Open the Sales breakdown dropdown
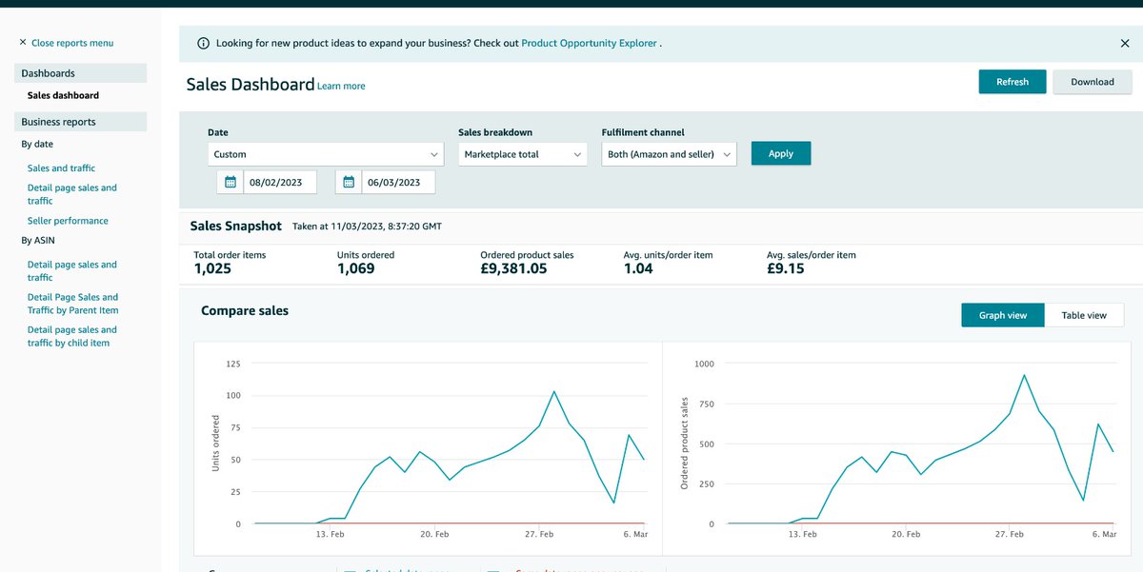Image resolution: width=1143 pixels, height=572 pixels. [522, 153]
